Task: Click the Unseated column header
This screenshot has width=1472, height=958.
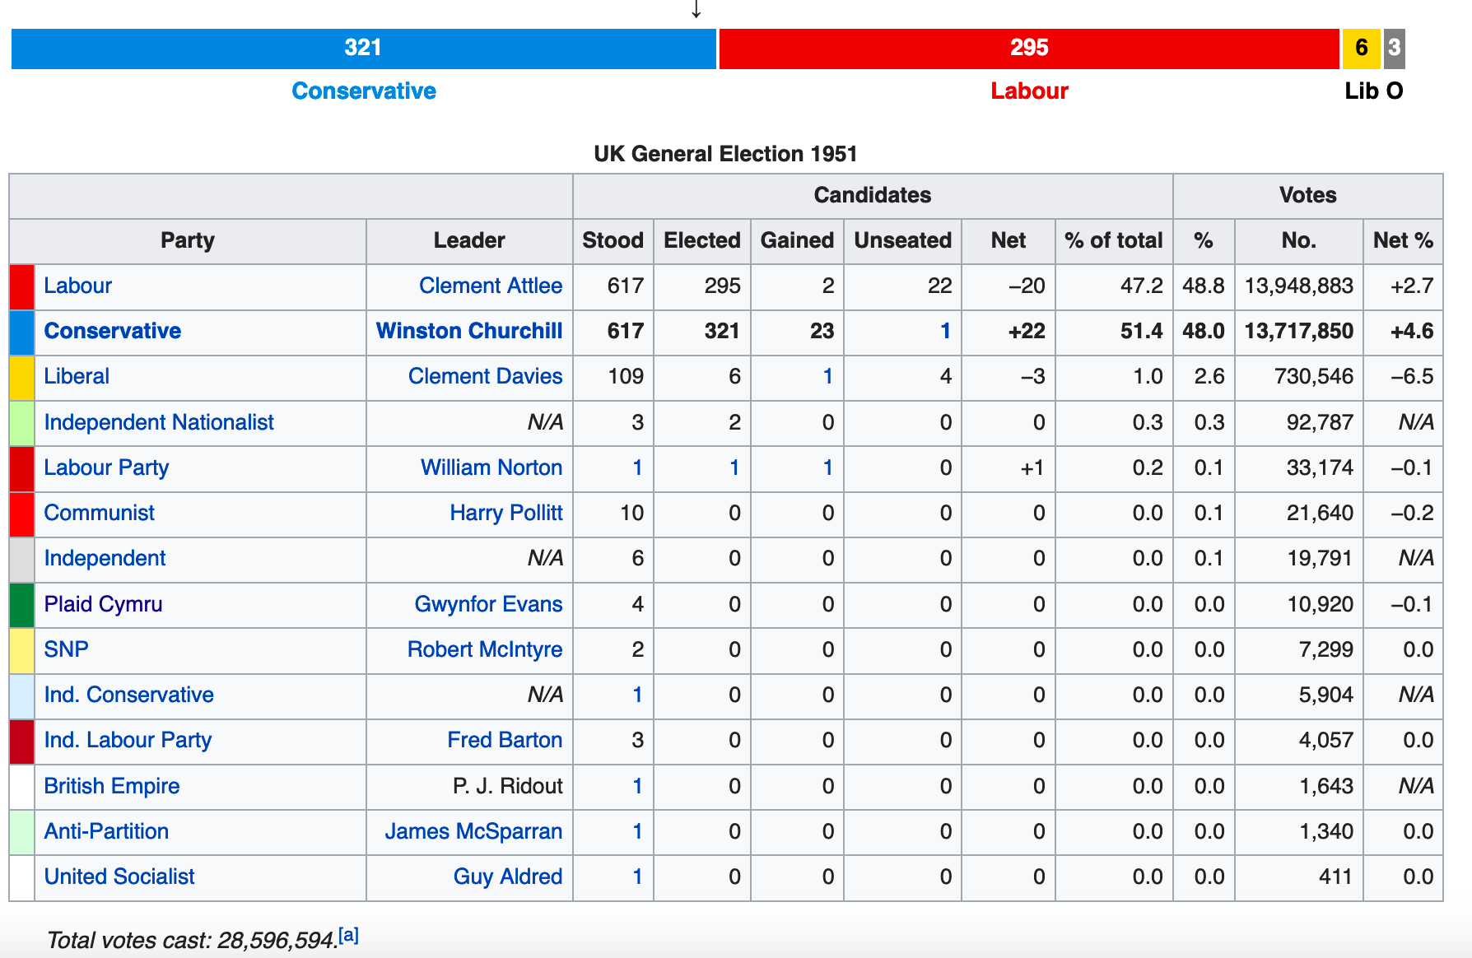Action: tap(903, 241)
